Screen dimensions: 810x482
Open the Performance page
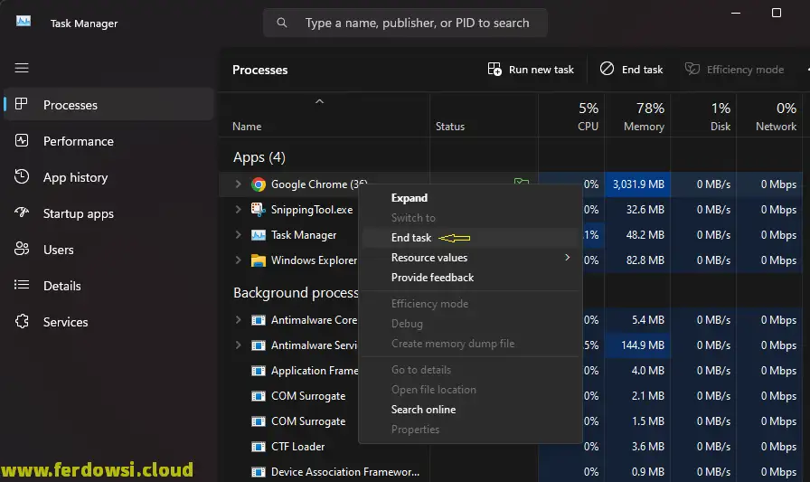click(108, 141)
